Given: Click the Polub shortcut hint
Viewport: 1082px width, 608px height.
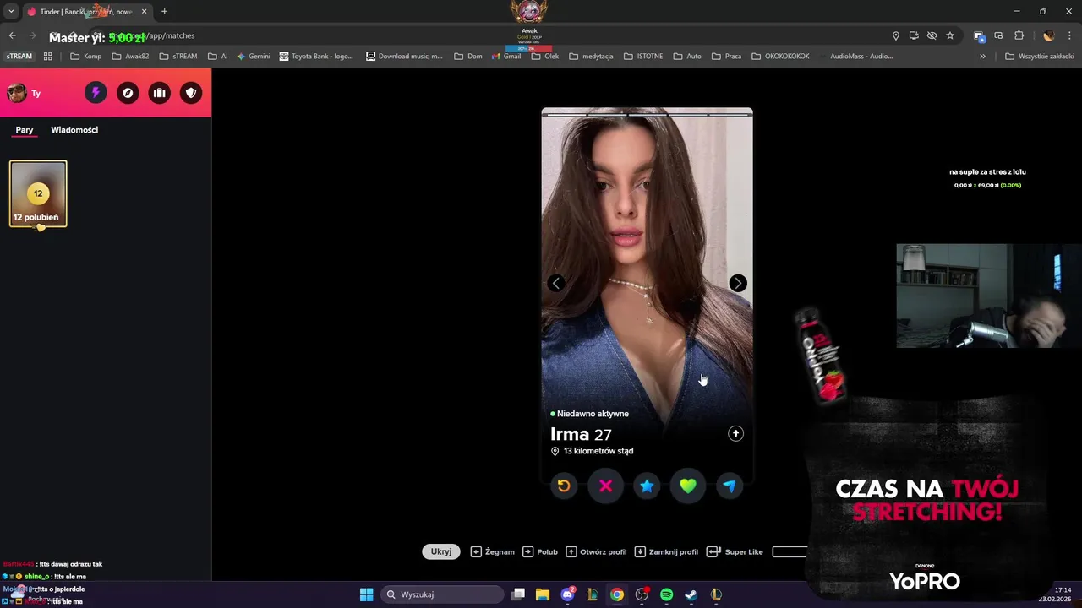Looking at the screenshot, I should click(540, 551).
